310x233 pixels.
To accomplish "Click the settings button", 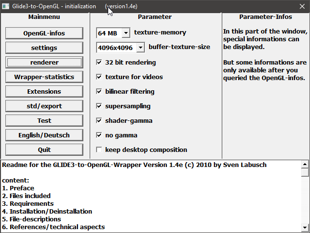I will tap(44, 48).
